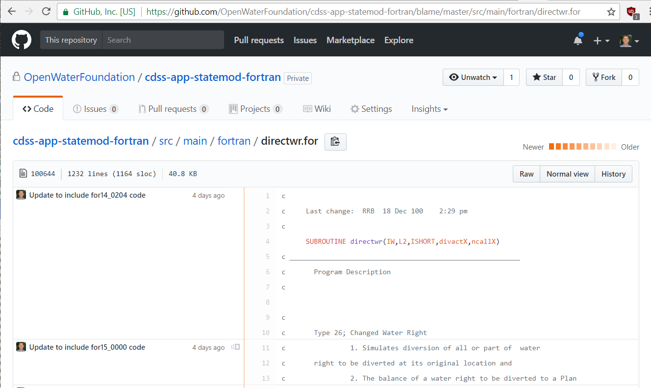Viewport: 651px width, 388px height.
Task: Open the uBlock extension icon
Action: coord(632,12)
